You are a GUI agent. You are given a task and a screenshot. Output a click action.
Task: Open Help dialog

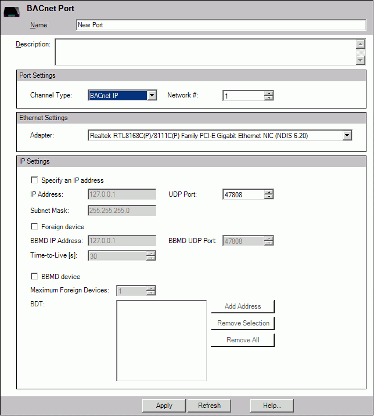pyautogui.click(x=271, y=406)
